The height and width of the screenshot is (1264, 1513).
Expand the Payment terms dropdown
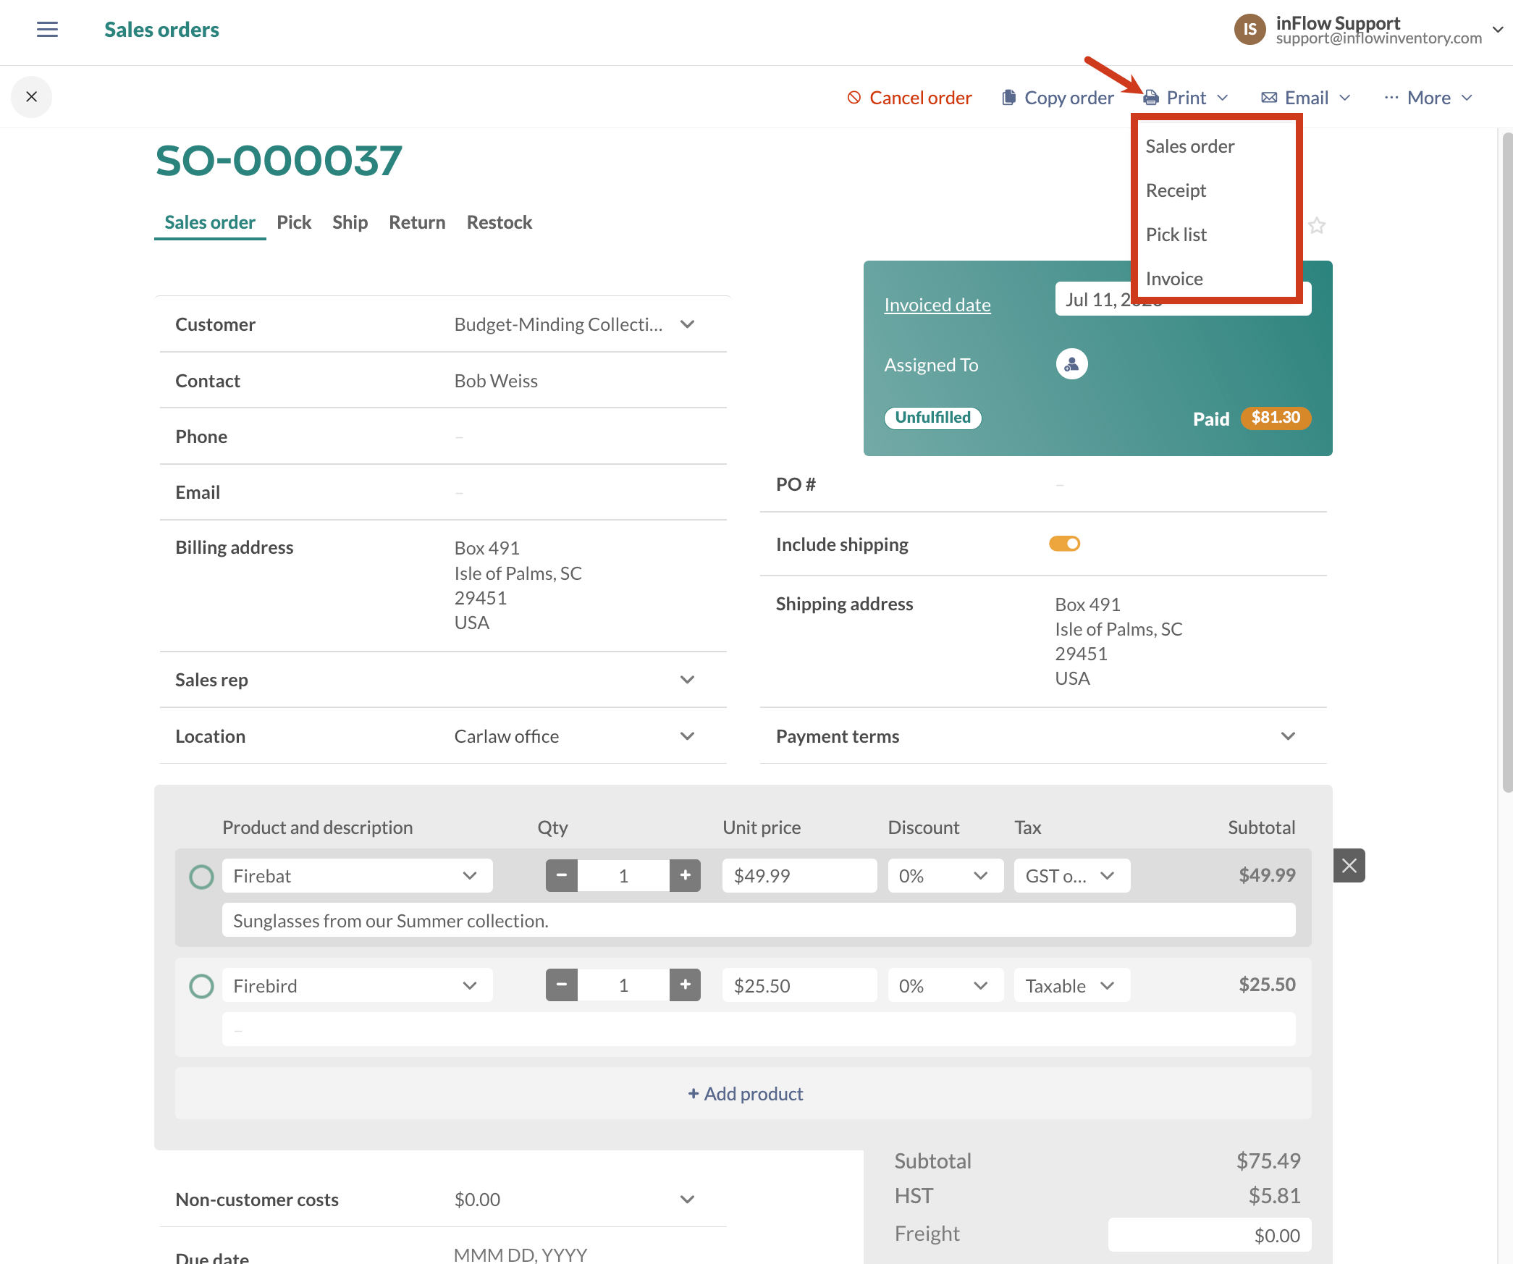[1288, 736]
